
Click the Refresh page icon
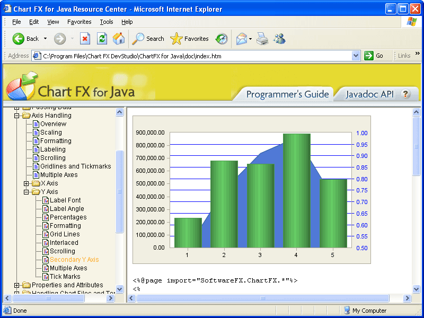[102, 39]
